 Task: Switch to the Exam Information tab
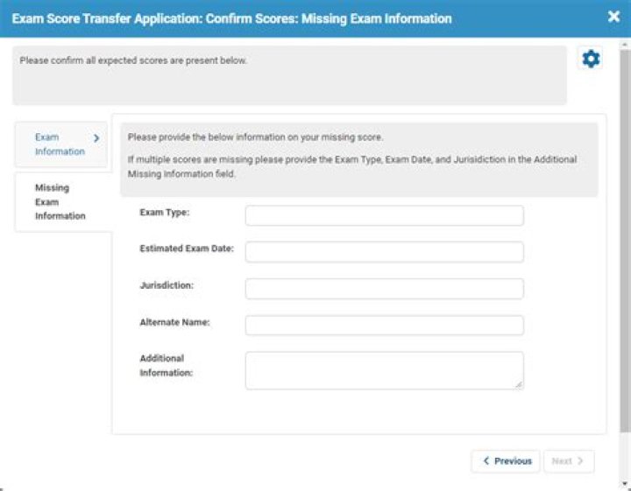(x=59, y=144)
